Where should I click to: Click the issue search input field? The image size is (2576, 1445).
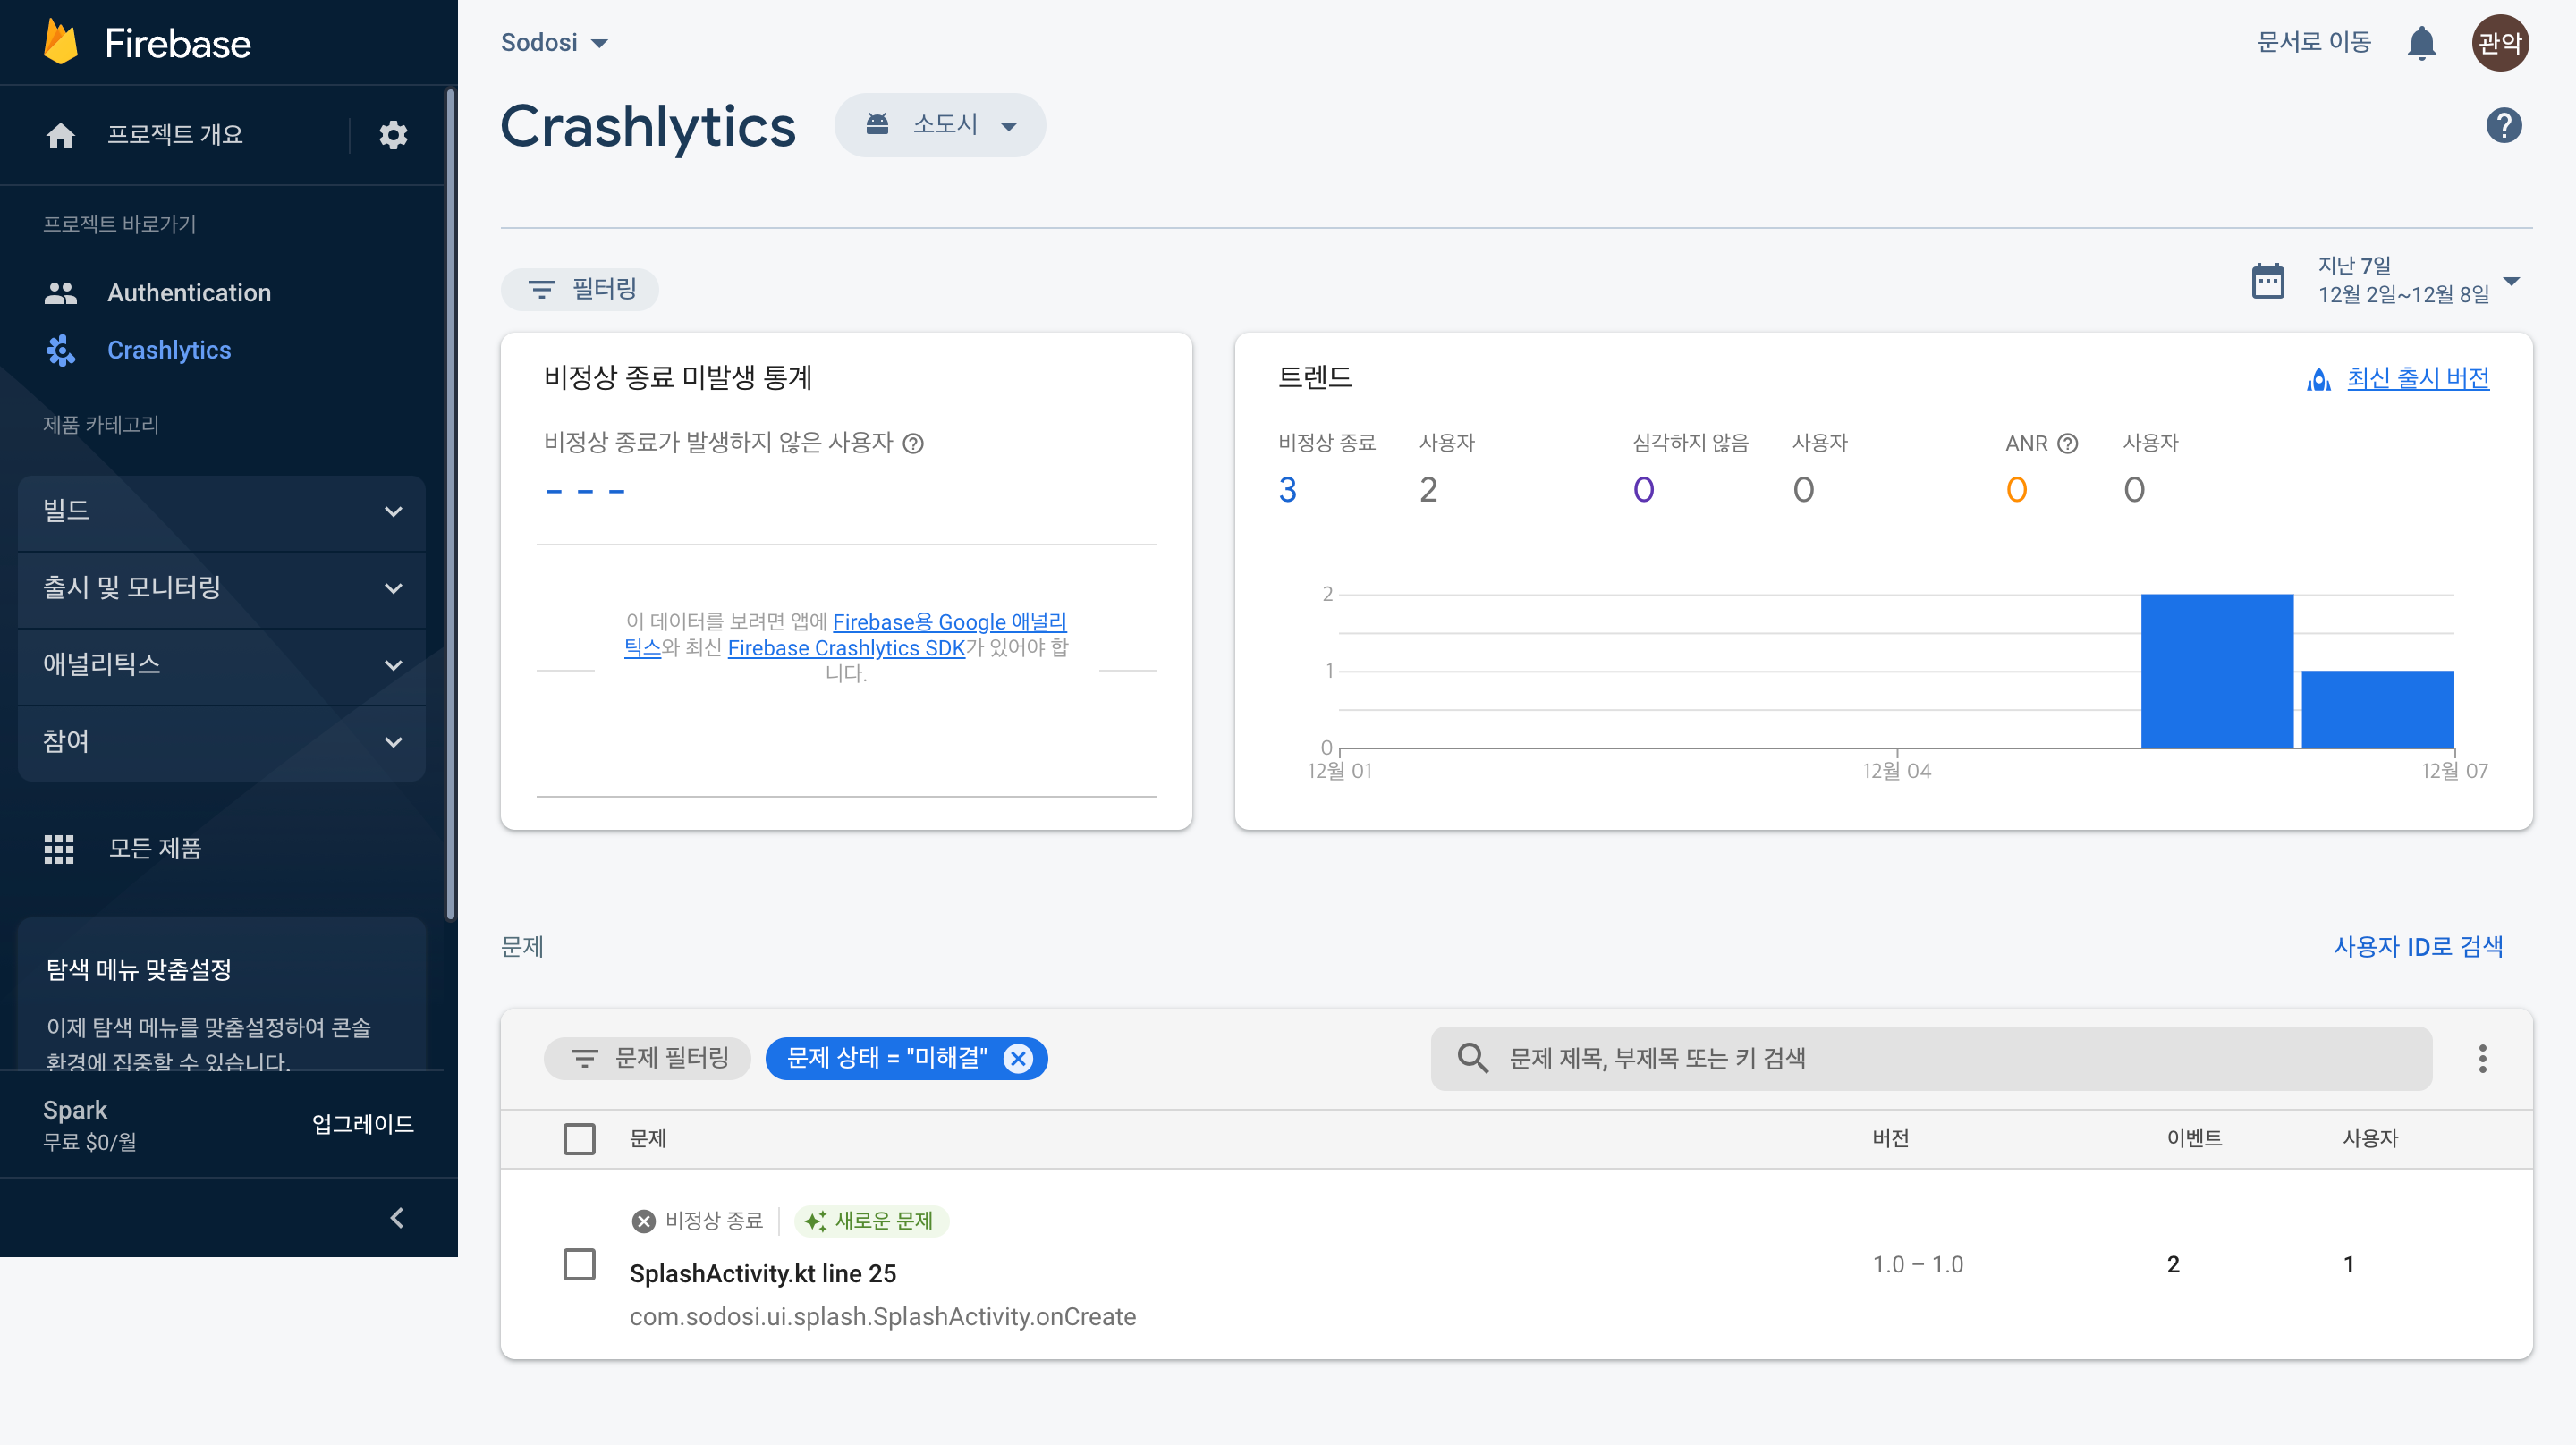click(1930, 1058)
